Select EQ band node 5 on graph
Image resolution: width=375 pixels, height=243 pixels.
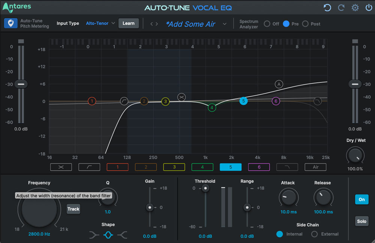coord(243,101)
